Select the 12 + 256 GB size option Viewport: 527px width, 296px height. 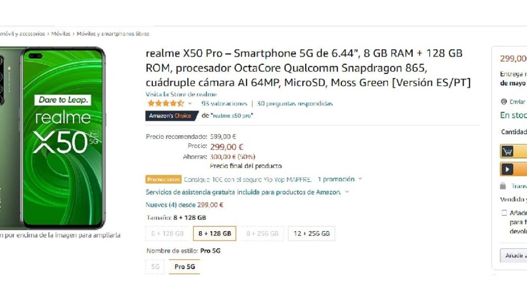[x=310, y=233]
